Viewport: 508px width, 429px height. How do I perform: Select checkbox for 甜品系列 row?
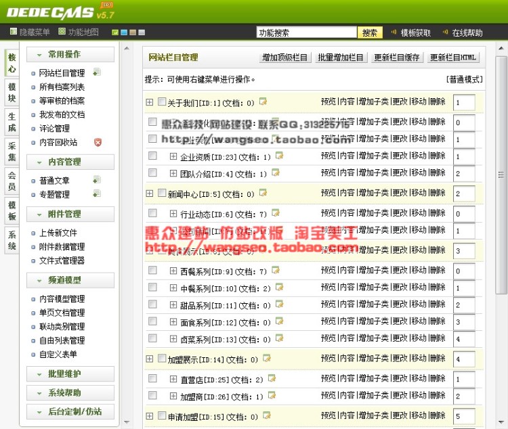pyautogui.click(x=152, y=304)
